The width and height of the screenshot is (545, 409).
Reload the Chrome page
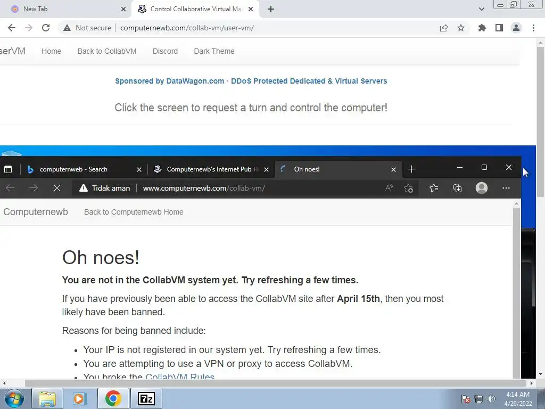[x=46, y=28]
